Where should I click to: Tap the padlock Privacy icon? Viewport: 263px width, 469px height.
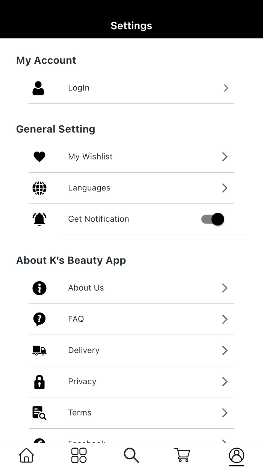coord(39,382)
